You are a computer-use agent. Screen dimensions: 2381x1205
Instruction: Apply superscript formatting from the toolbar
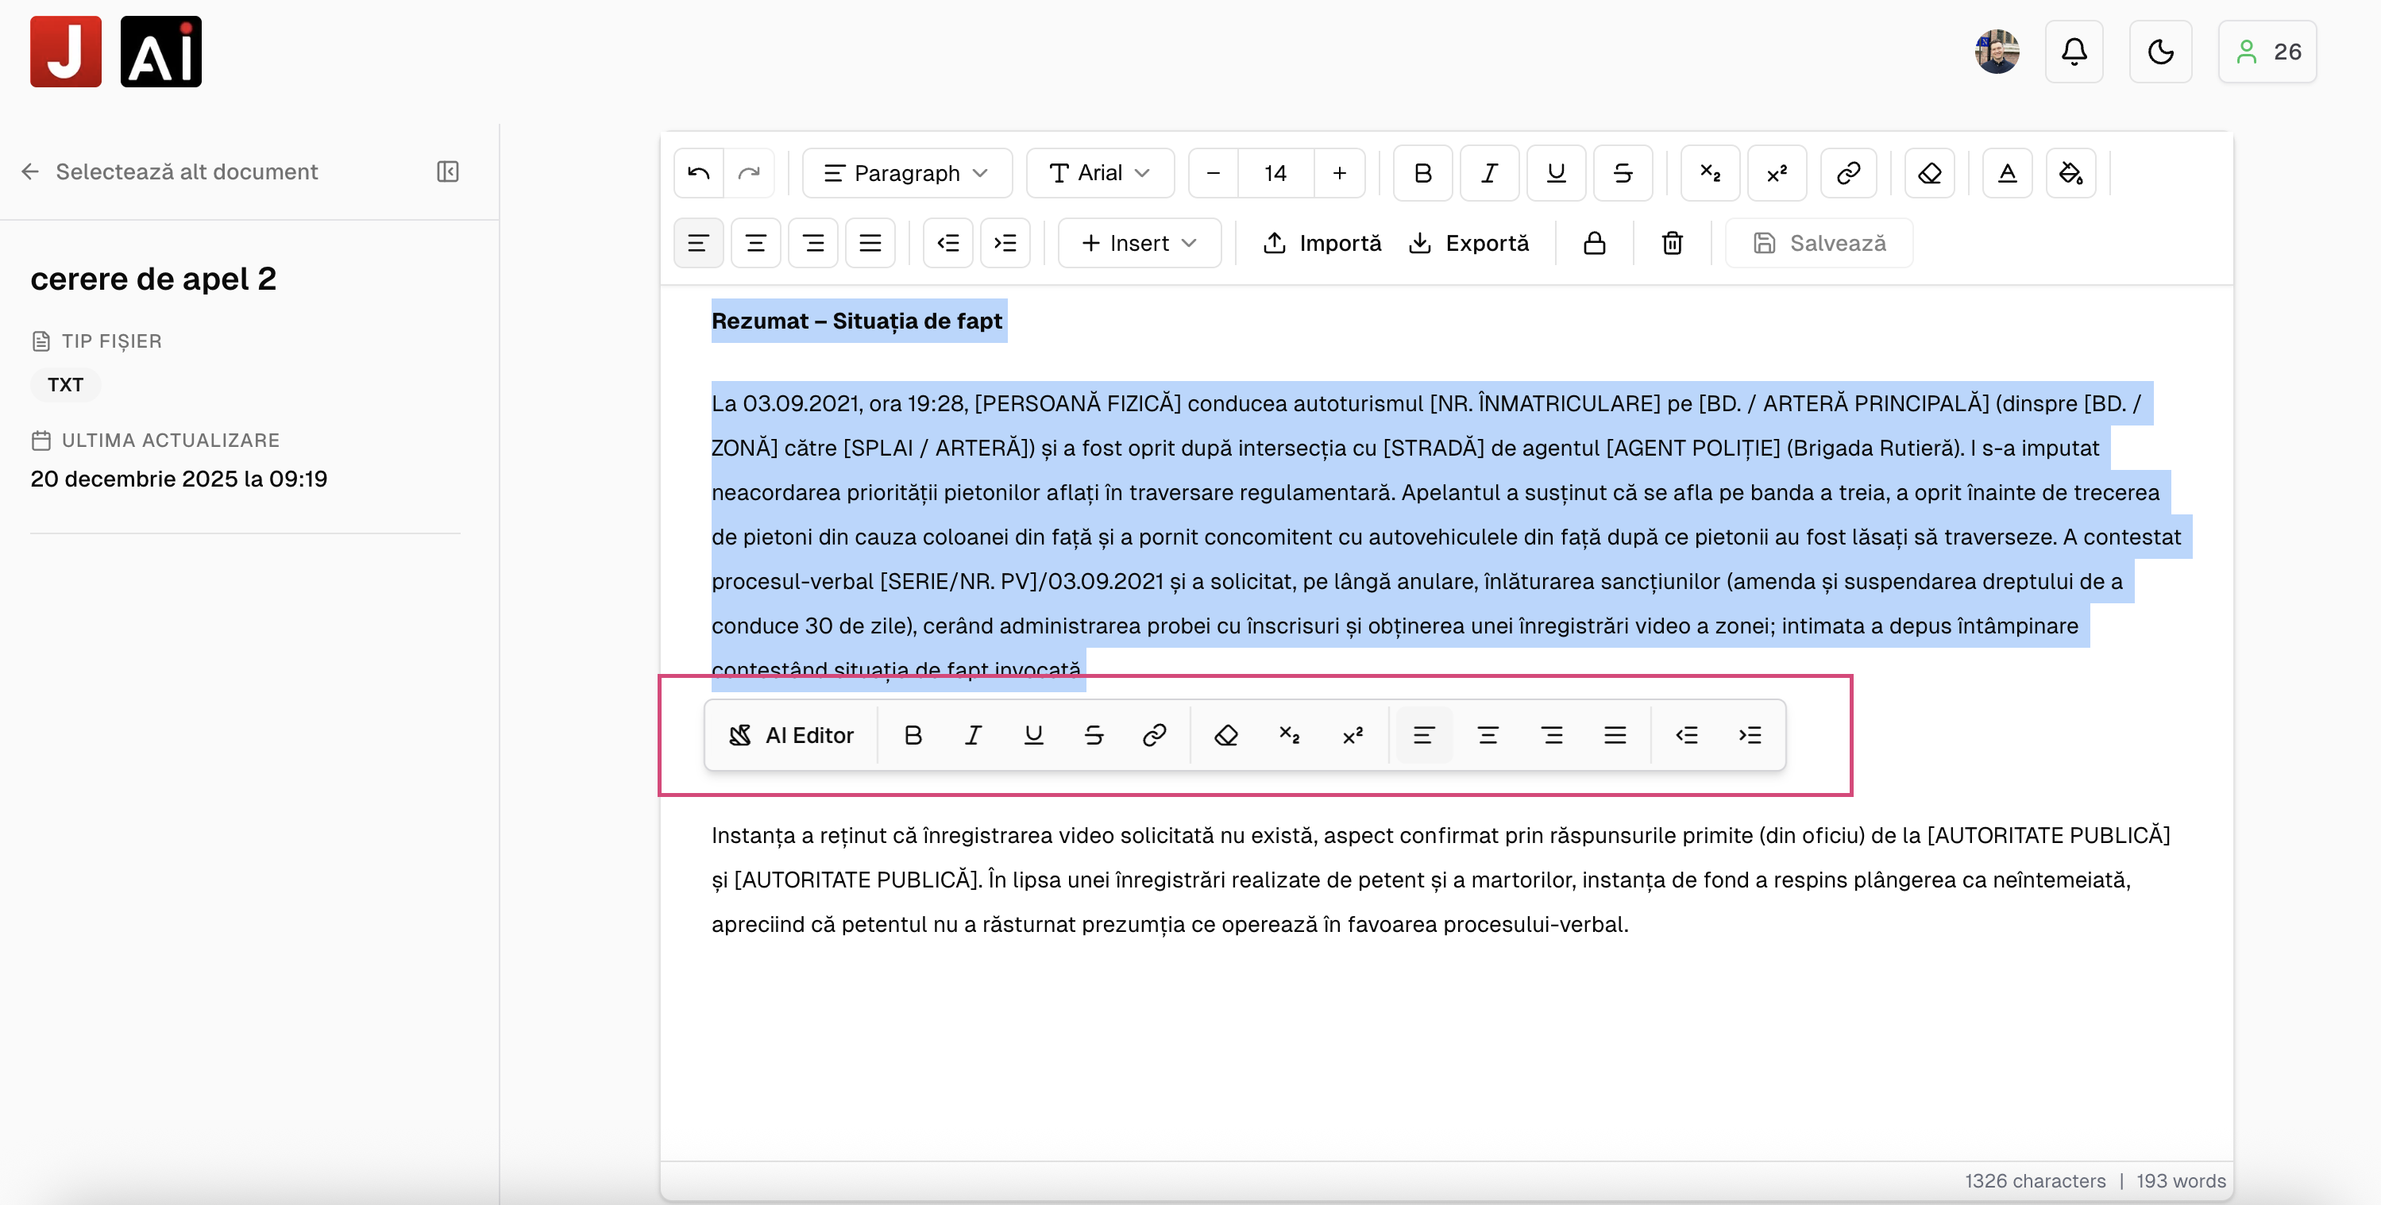click(x=1777, y=173)
